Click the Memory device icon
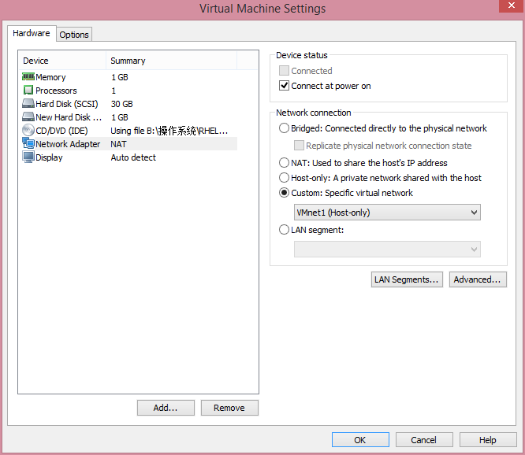525x455 pixels. tap(28, 77)
